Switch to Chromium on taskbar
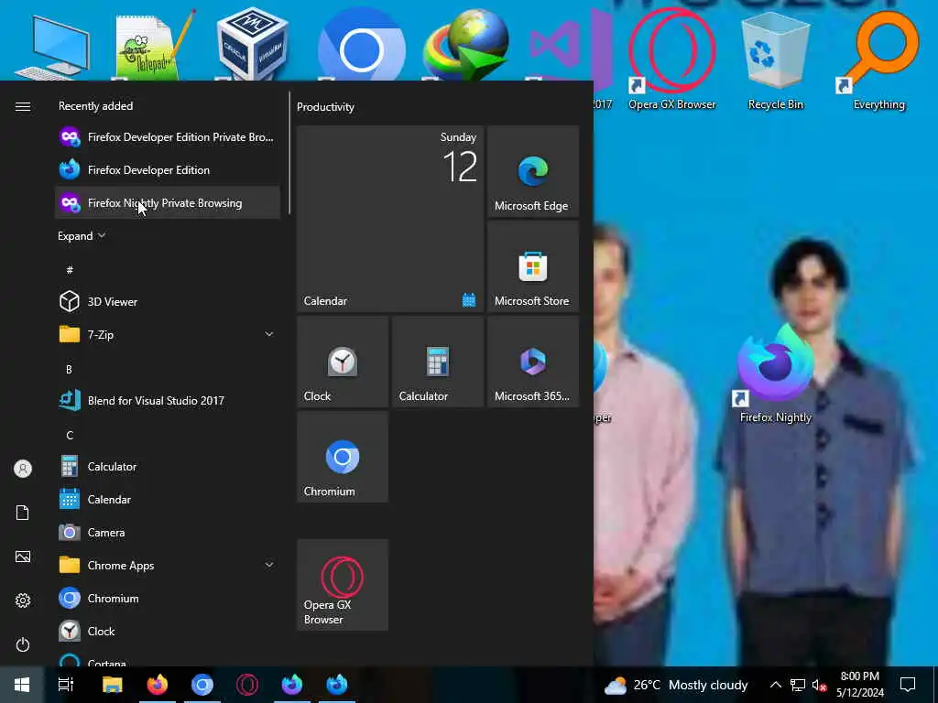Viewport: 938px width, 703px height. point(202,685)
